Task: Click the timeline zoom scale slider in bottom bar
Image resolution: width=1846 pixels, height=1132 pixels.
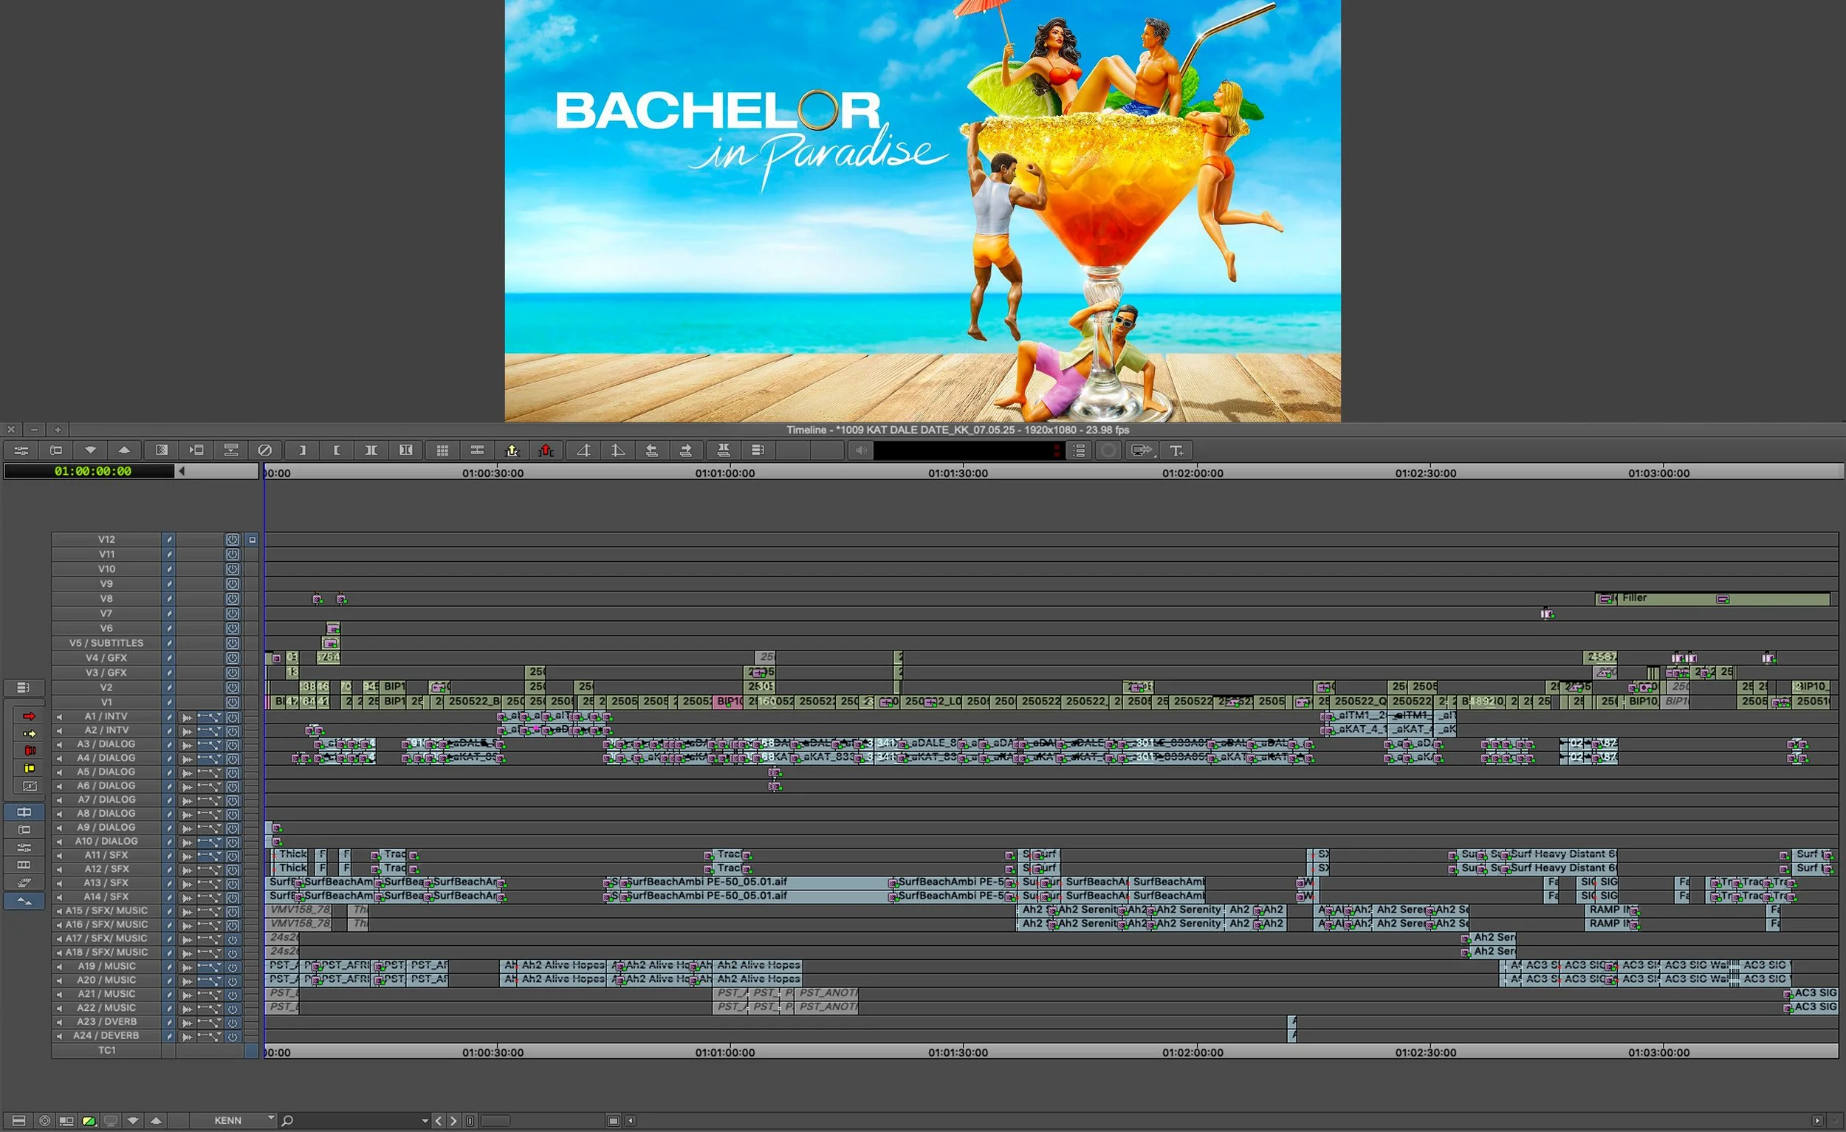Action: point(495,1121)
